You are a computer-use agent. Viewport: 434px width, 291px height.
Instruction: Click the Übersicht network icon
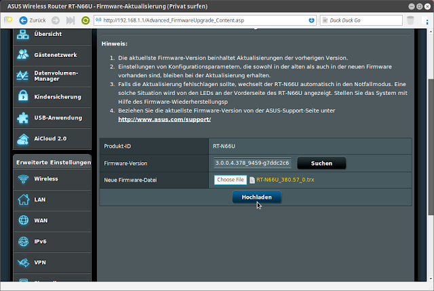22,35
